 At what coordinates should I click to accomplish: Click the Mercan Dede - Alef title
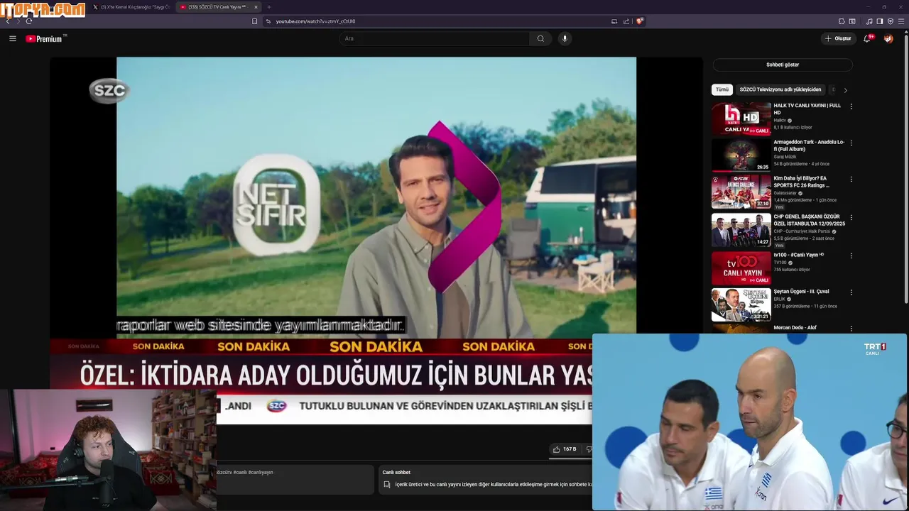(795, 328)
